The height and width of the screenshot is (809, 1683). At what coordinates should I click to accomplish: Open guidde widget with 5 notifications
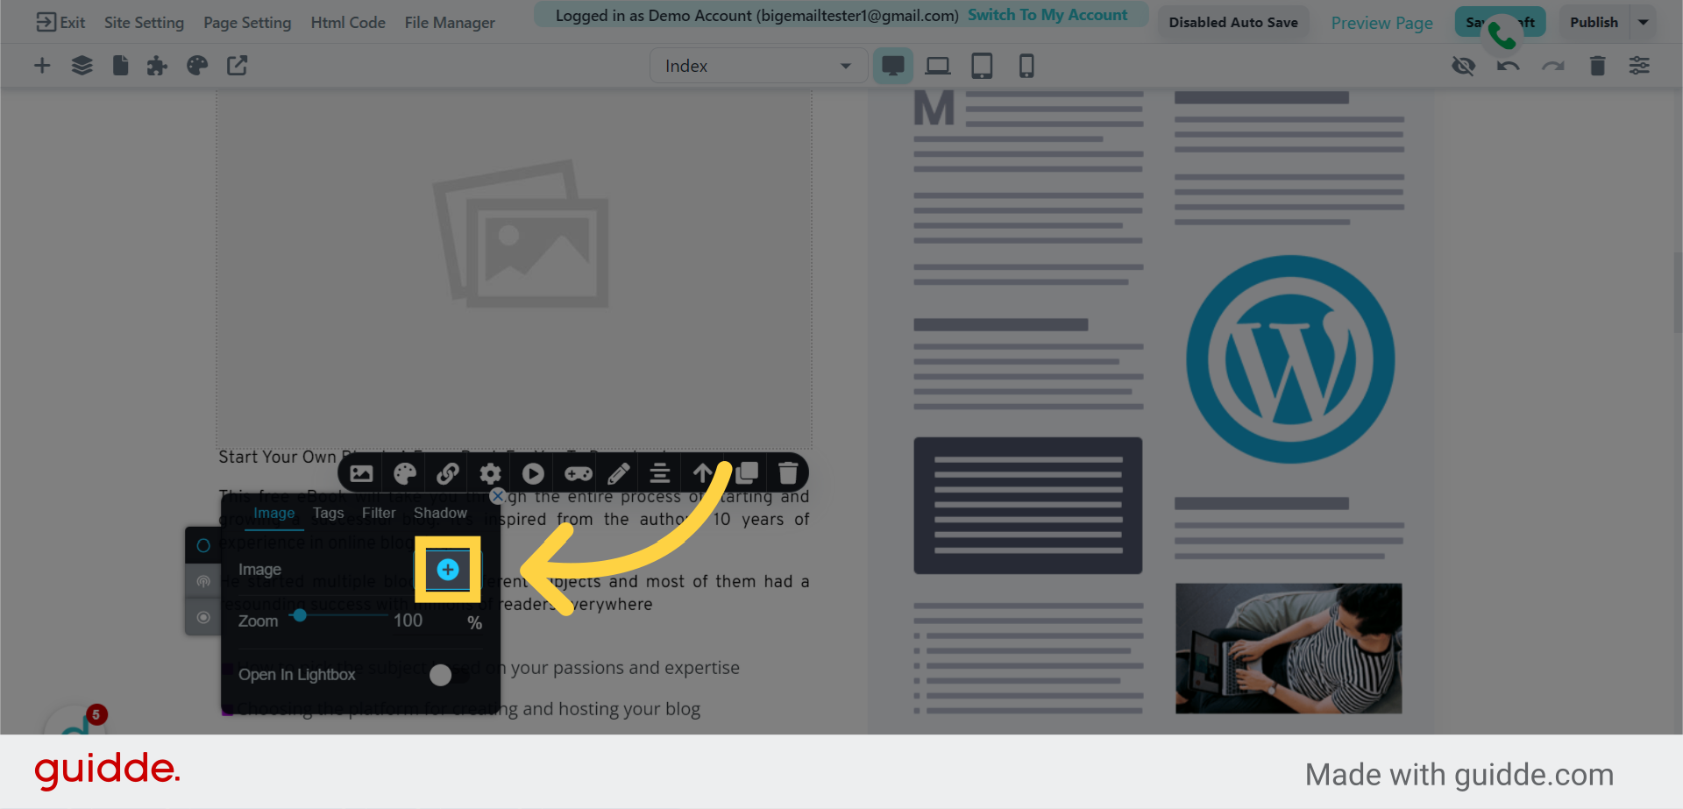(x=77, y=721)
